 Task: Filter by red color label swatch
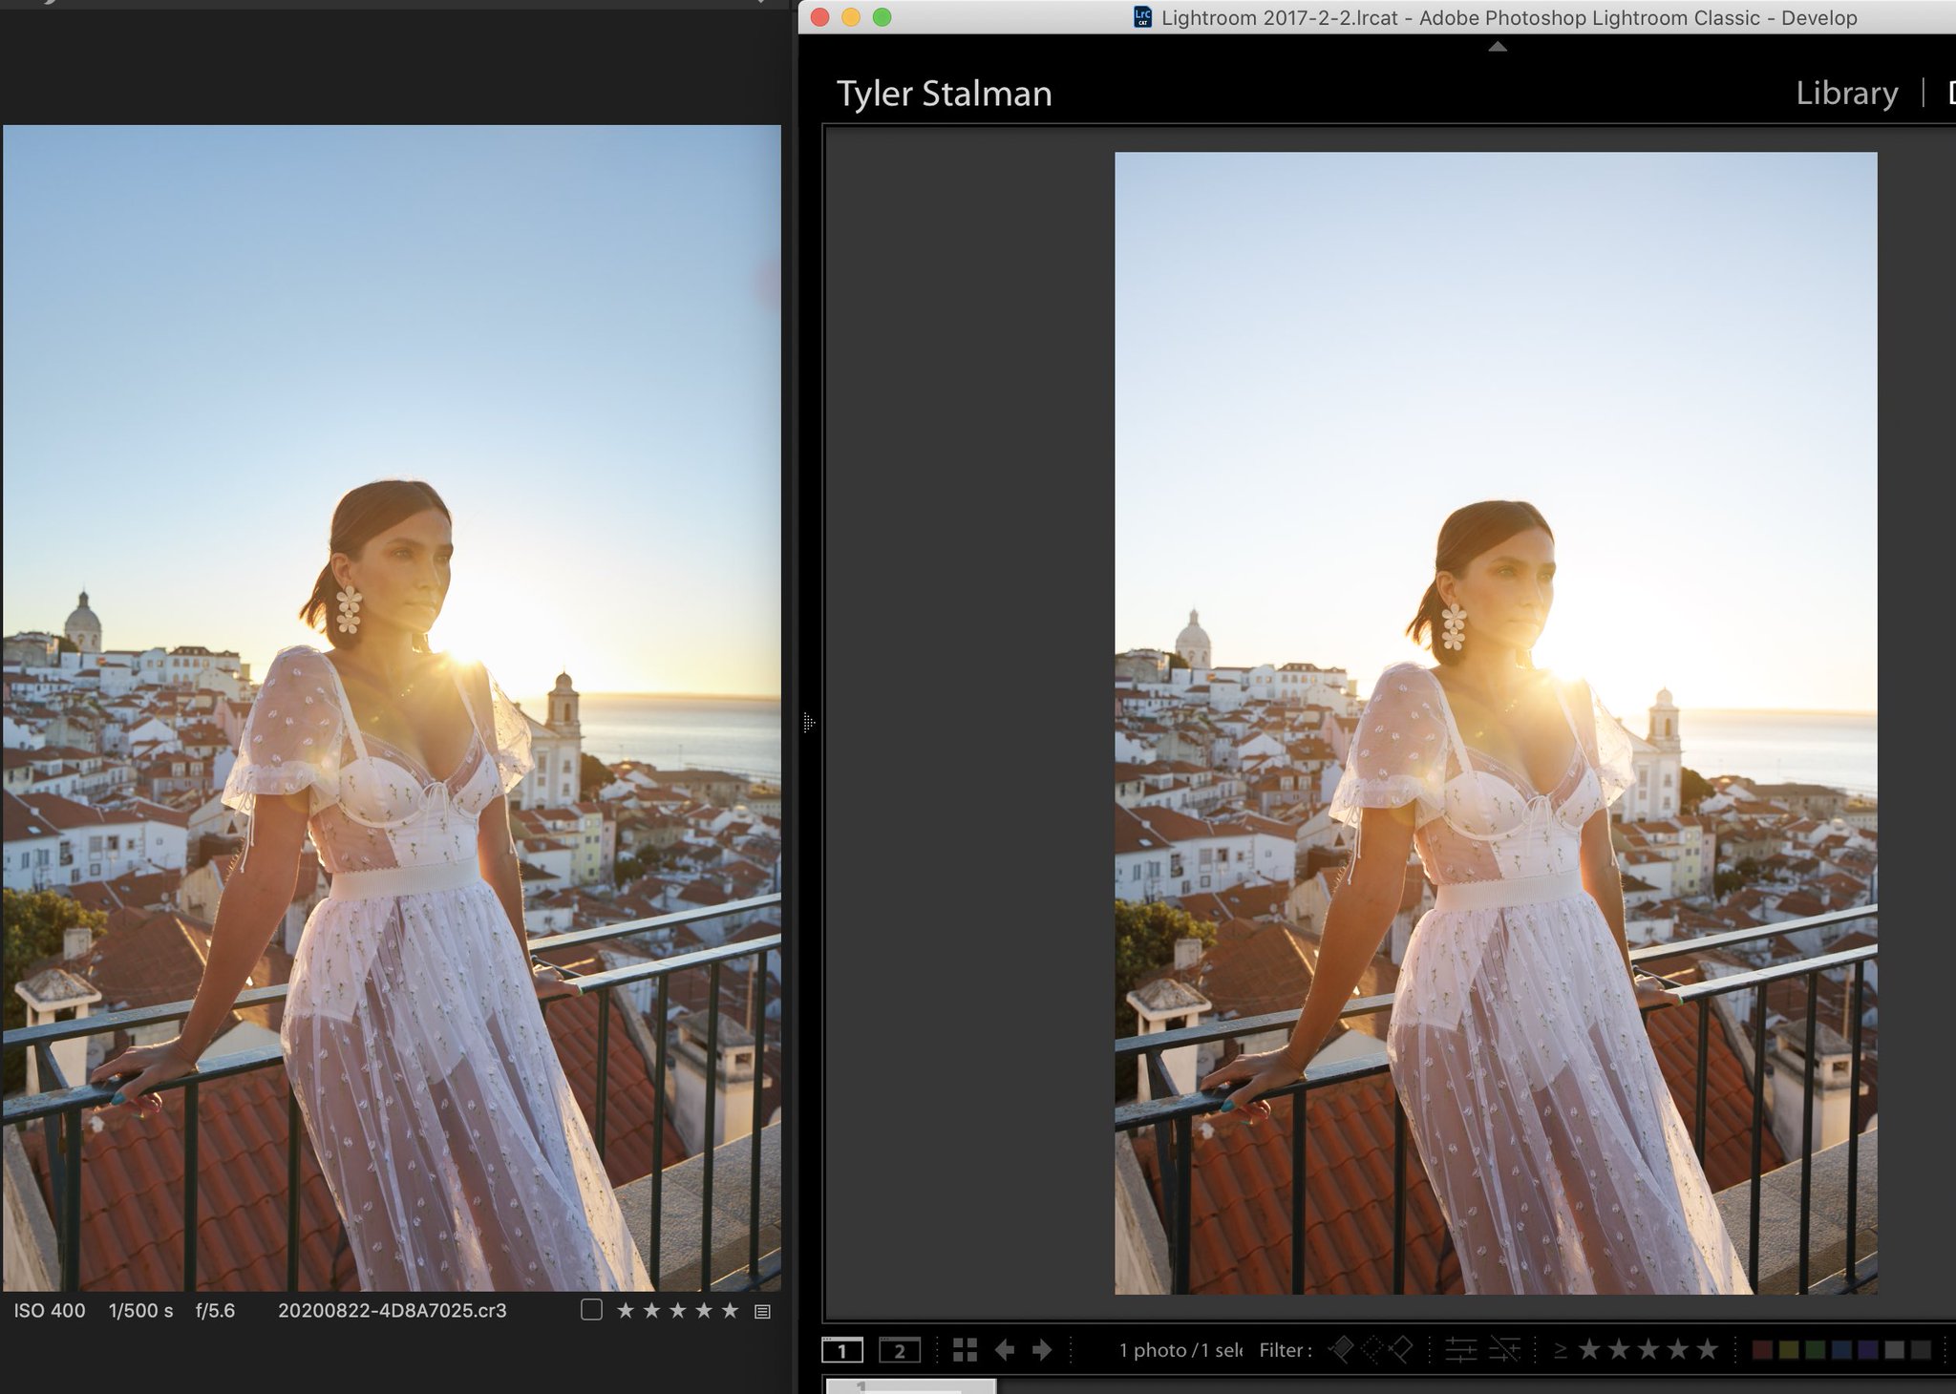(x=1763, y=1349)
